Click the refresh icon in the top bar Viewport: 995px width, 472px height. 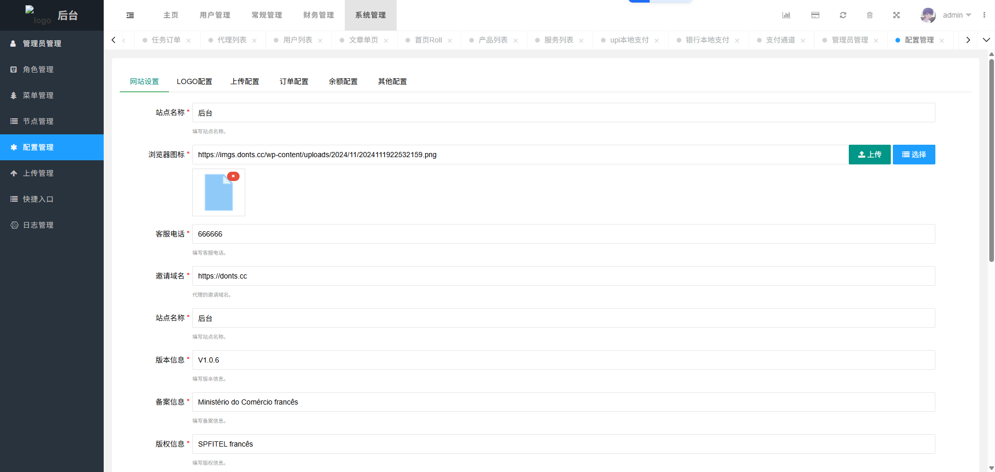click(x=843, y=15)
